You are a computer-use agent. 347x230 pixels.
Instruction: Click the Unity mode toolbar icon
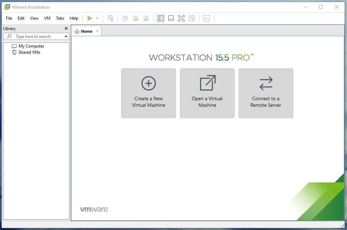click(192, 18)
